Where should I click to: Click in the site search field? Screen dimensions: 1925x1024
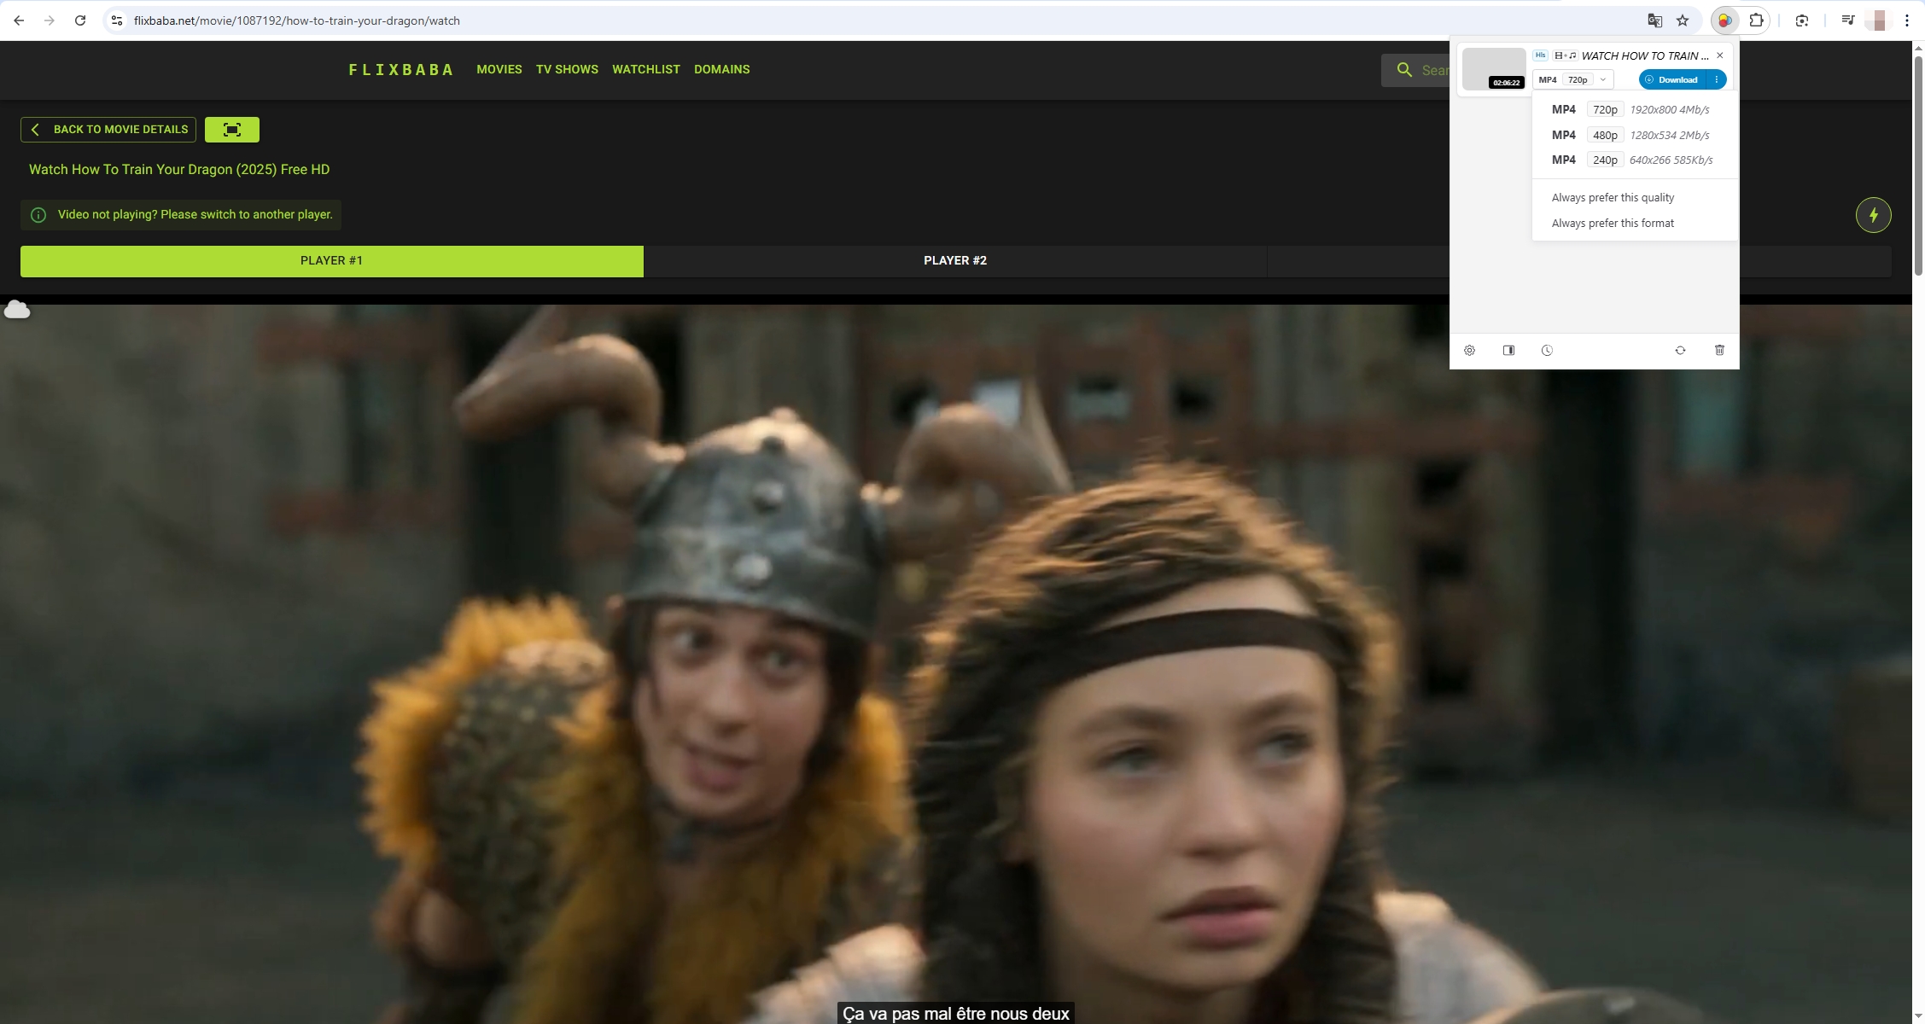1417,70
